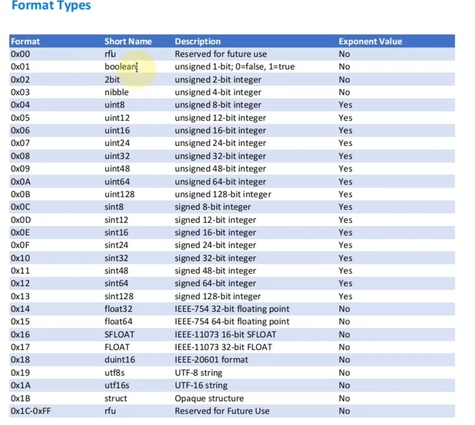Select the 'struct' short name
475x425 pixels.
(x=116, y=399)
